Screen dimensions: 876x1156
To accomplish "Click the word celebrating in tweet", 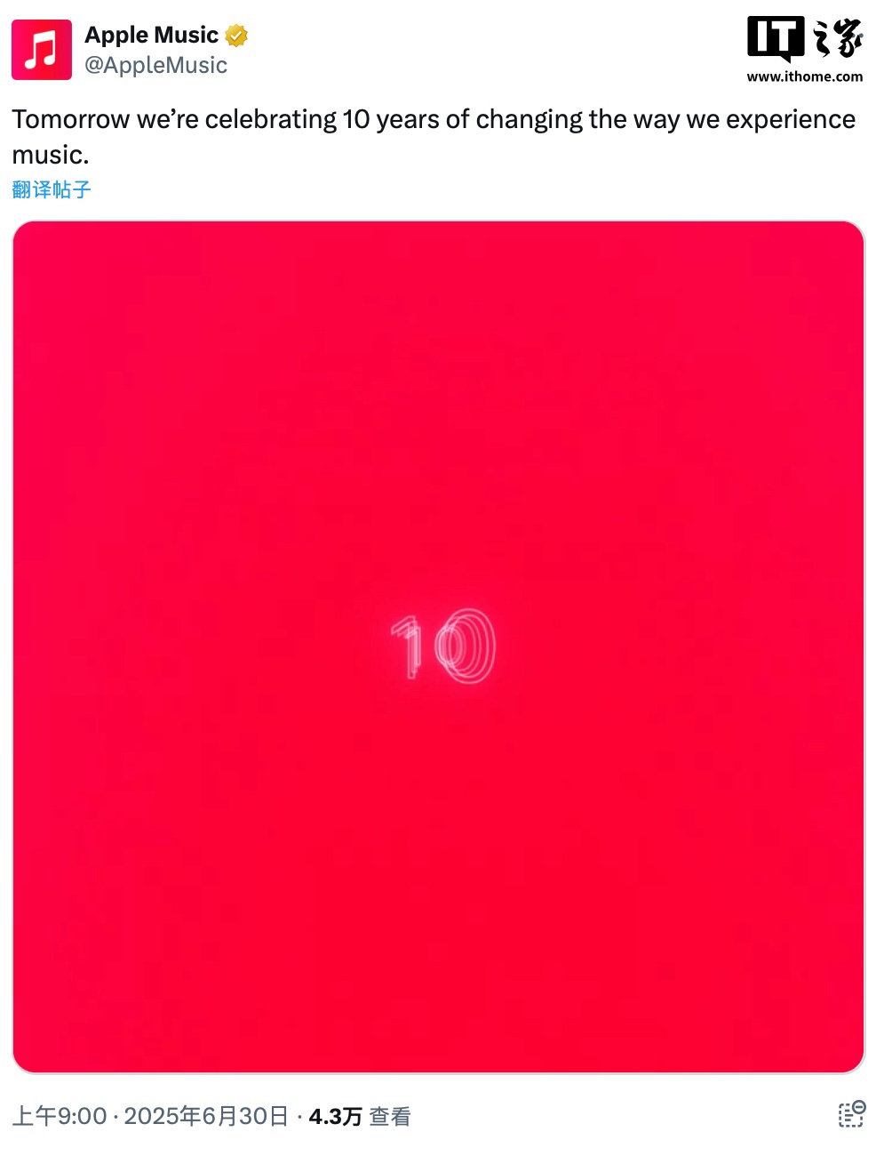I will 271,120.
